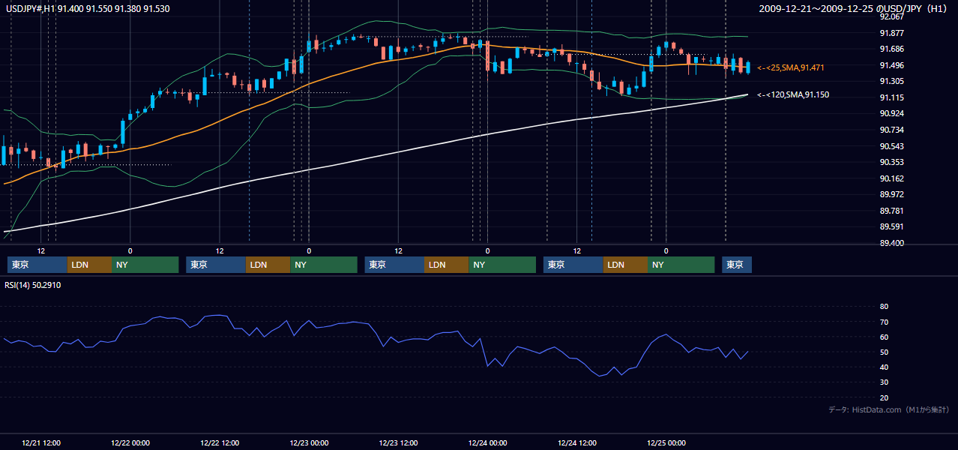958x450 pixels.
Task: Select the RSI(14) 50.2910 indicator label
Action: tap(33, 285)
